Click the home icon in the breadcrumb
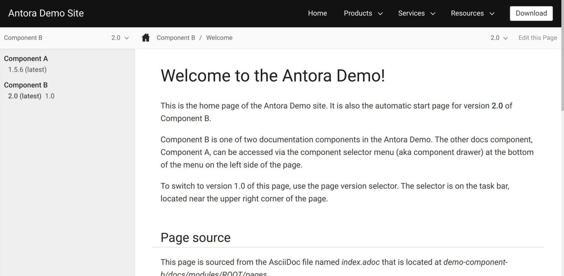Viewport: 564px width, 276px height. [x=145, y=37]
